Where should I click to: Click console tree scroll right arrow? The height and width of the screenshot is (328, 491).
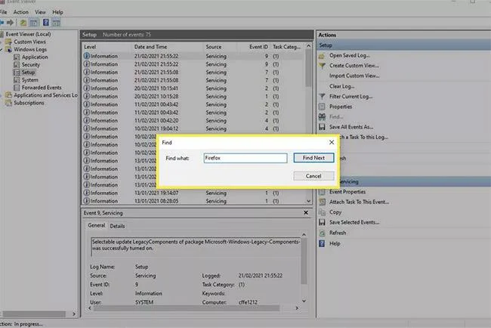74,314
